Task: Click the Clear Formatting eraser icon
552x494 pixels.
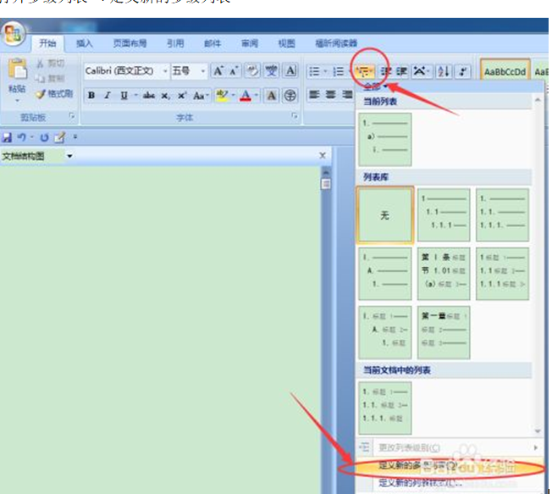Action: 252,71
